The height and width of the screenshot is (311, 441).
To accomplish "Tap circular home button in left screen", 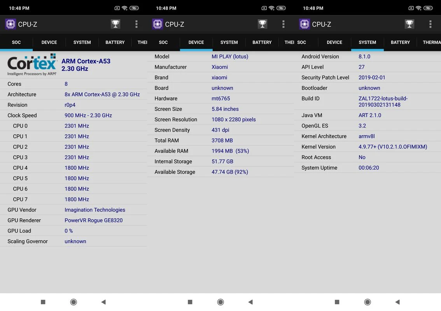I will click(x=73, y=302).
